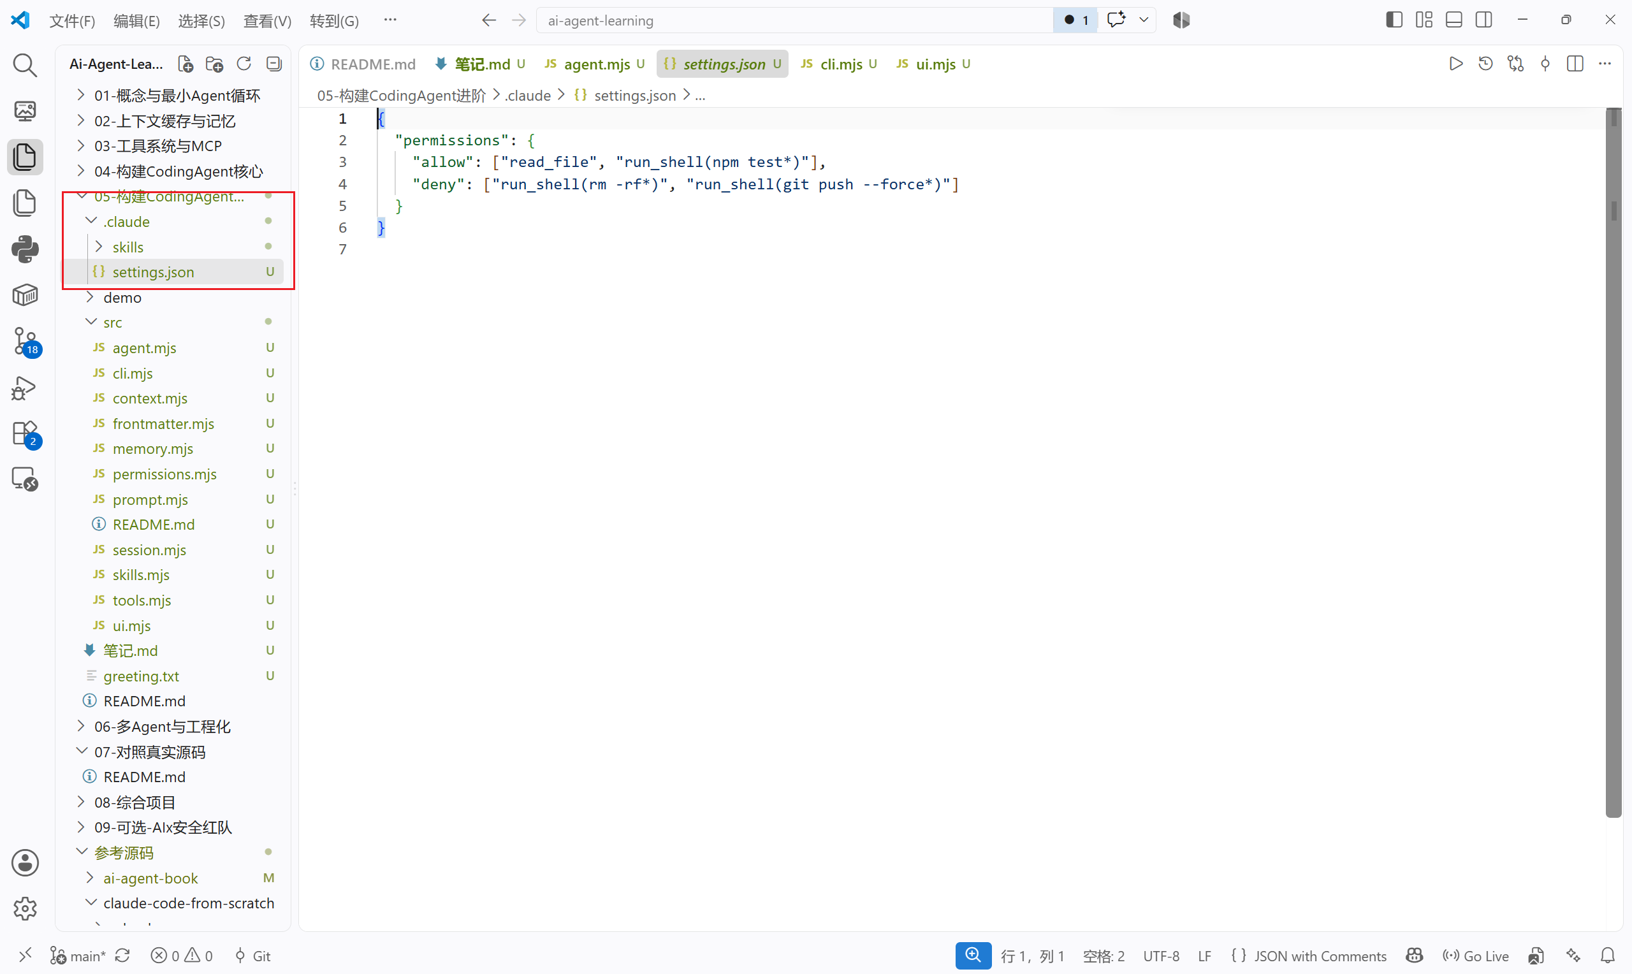Open Extensions view with badge 2
The image size is (1632, 974).
click(x=26, y=435)
